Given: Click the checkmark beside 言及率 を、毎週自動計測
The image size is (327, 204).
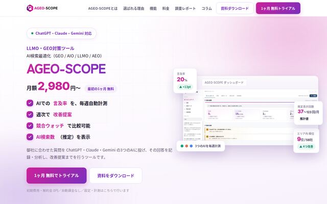Looking at the screenshot, I should (x=30, y=103).
